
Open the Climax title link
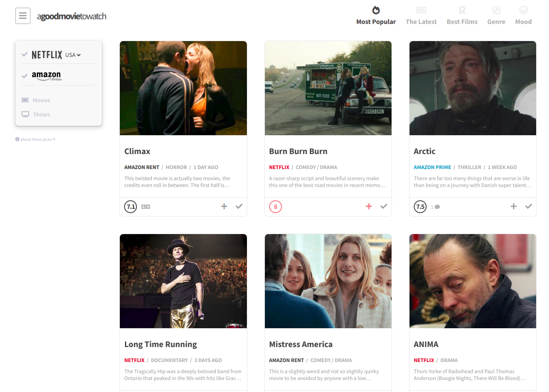(x=137, y=151)
